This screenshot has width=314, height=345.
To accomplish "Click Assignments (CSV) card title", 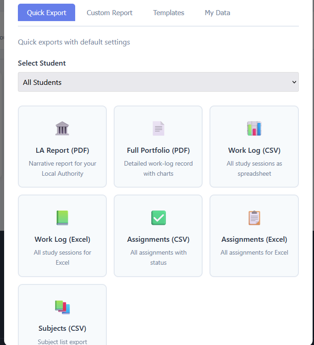I will 158,239.
